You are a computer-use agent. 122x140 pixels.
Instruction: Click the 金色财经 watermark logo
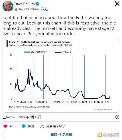coord(108,135)
